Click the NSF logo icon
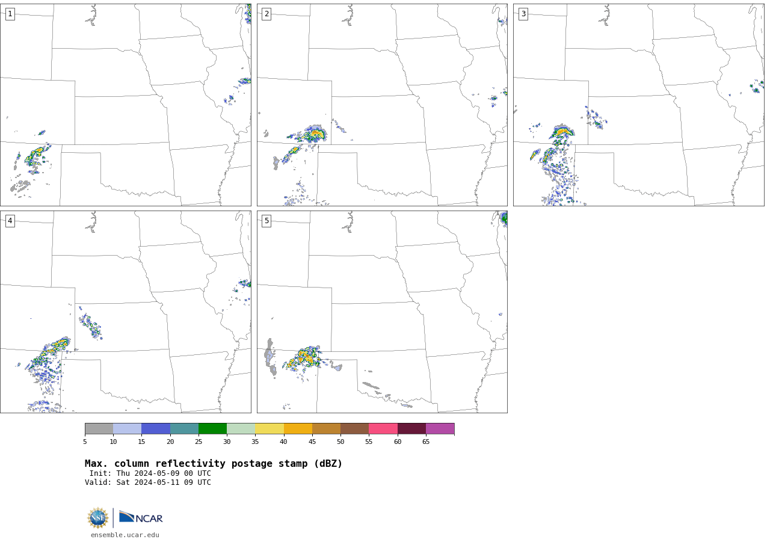770x542 pixels. click(98, 518)
